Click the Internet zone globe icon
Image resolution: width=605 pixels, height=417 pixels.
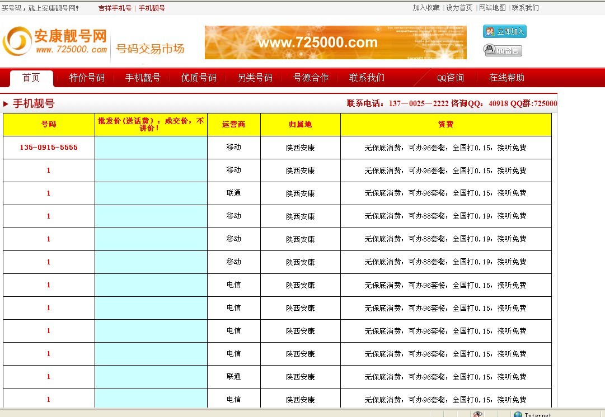coord(518,414)
